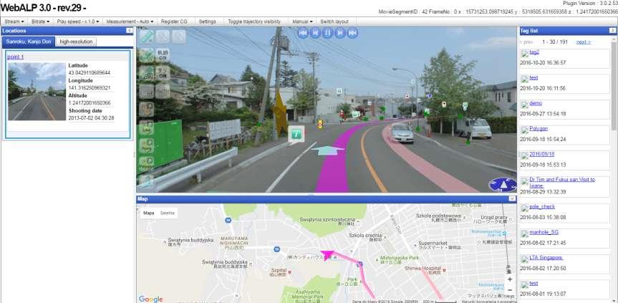The width and height of the screenshot is (618, 303).
Task: Click the blue compass in the video view
Action: tap(503, 185)
